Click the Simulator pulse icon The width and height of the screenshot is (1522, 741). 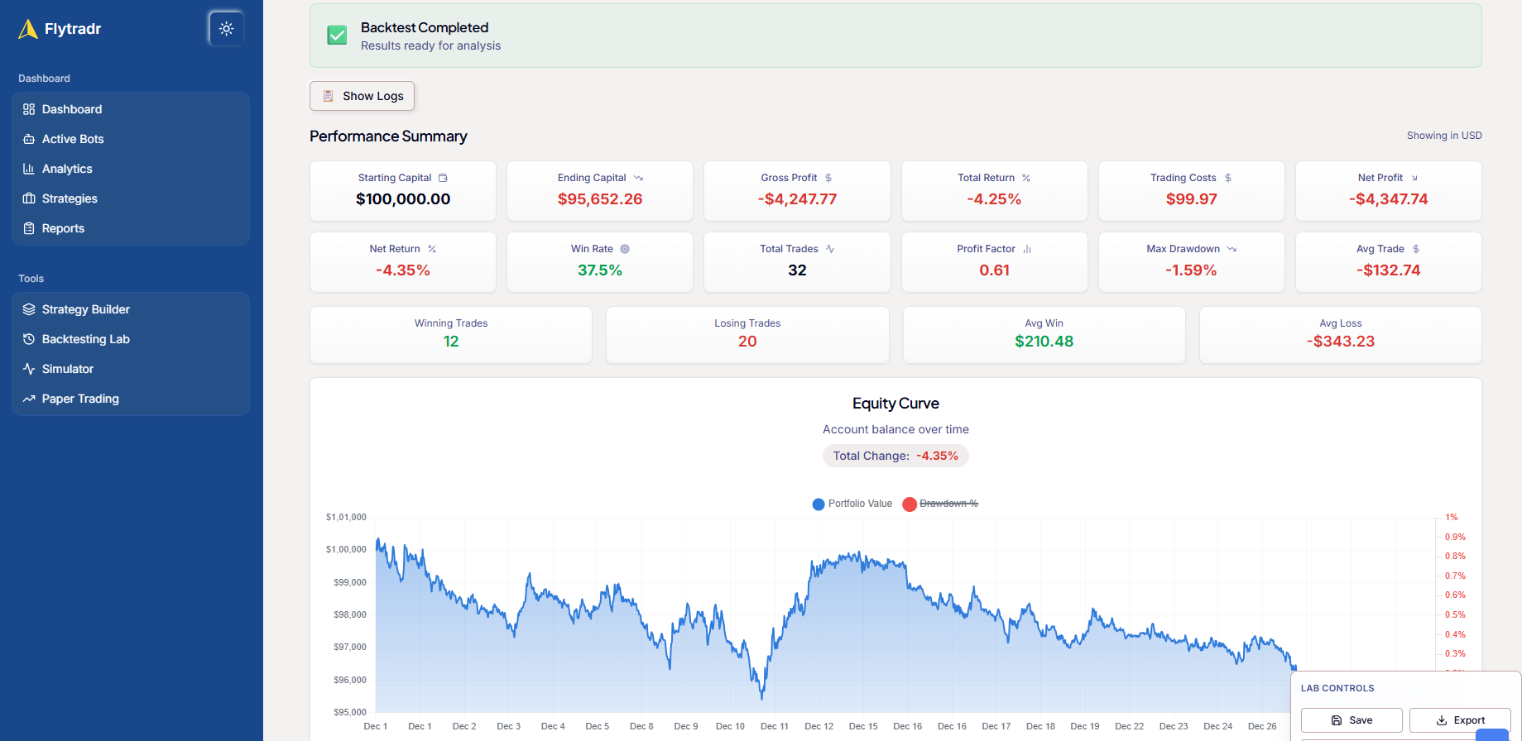(x=29, y=369)
